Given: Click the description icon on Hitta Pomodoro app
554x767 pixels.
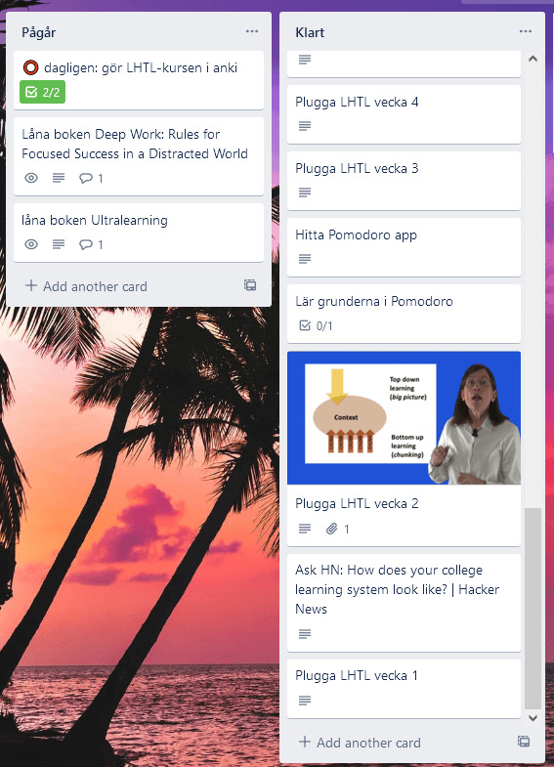Looking at the screenshot, I should click(x=305, y=259).
